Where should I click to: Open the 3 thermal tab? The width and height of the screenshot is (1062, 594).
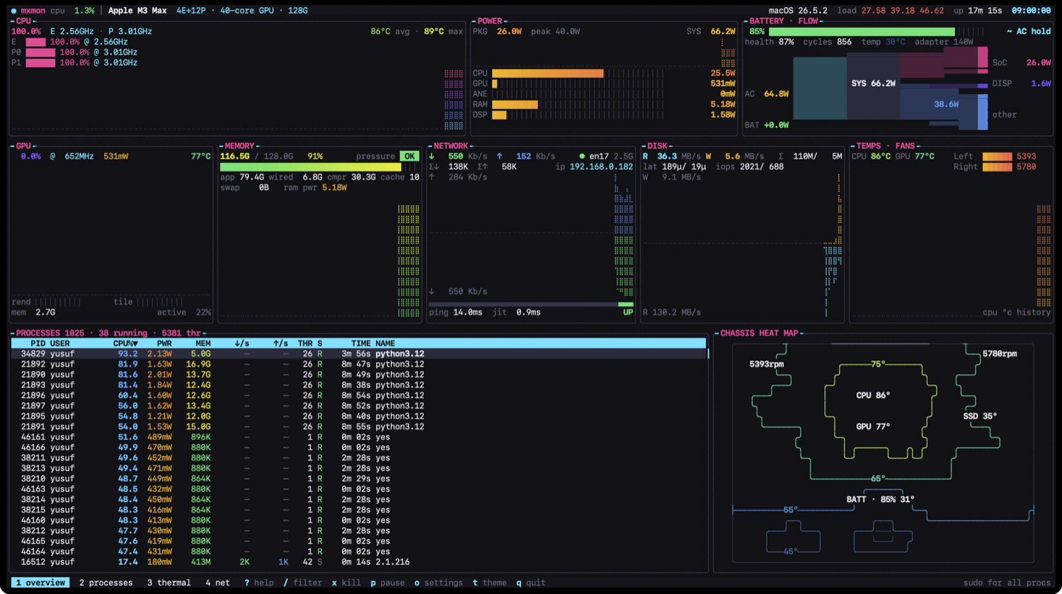point(169,583)
